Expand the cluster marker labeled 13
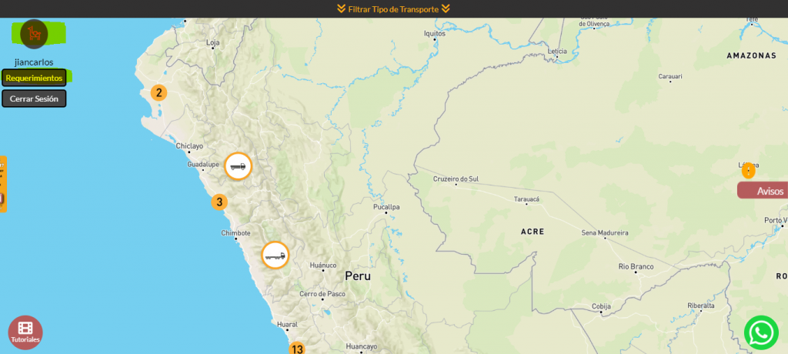788x354 pixels. 297,349
